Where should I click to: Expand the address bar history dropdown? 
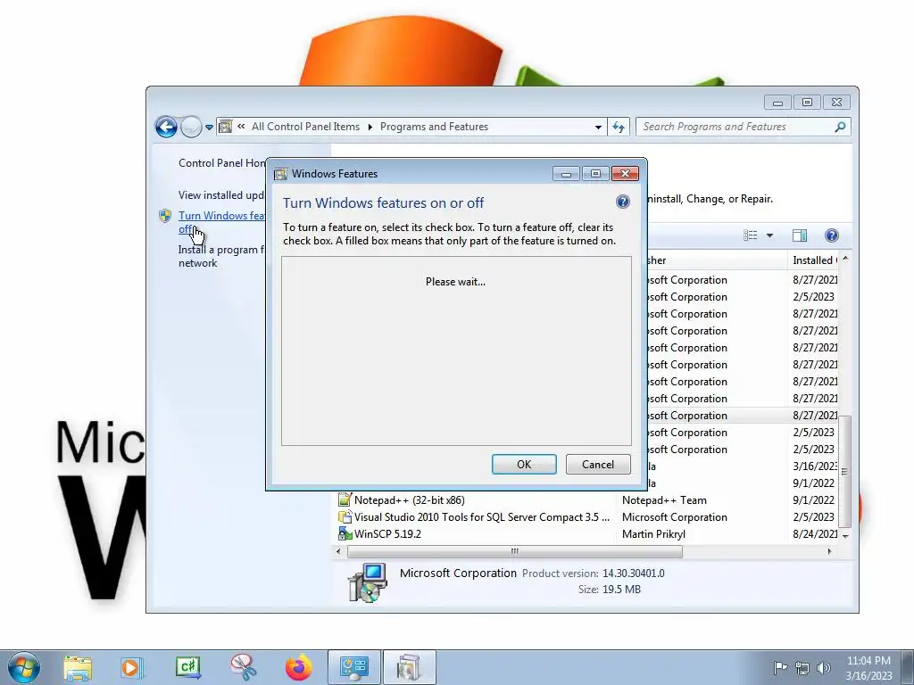click(598, 127)
